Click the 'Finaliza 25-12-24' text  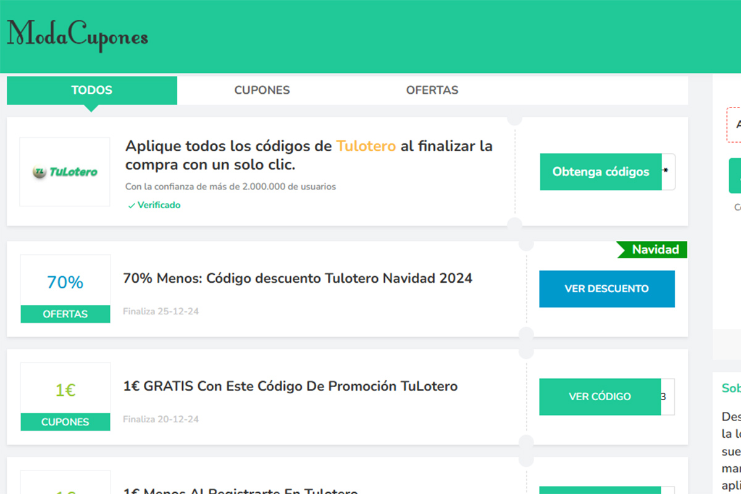(161, 311)
